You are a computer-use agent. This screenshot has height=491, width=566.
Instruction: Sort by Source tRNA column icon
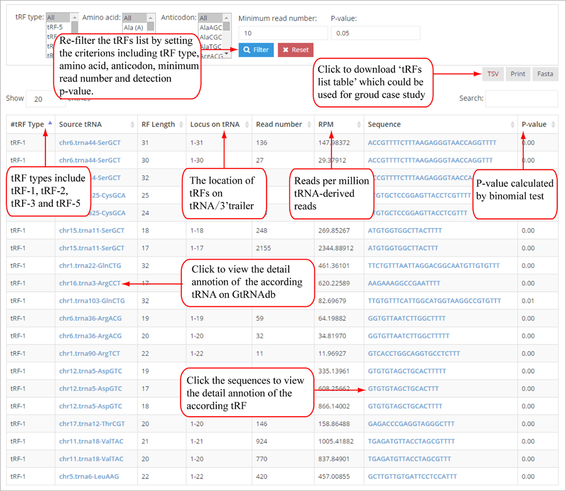[132, 124]
